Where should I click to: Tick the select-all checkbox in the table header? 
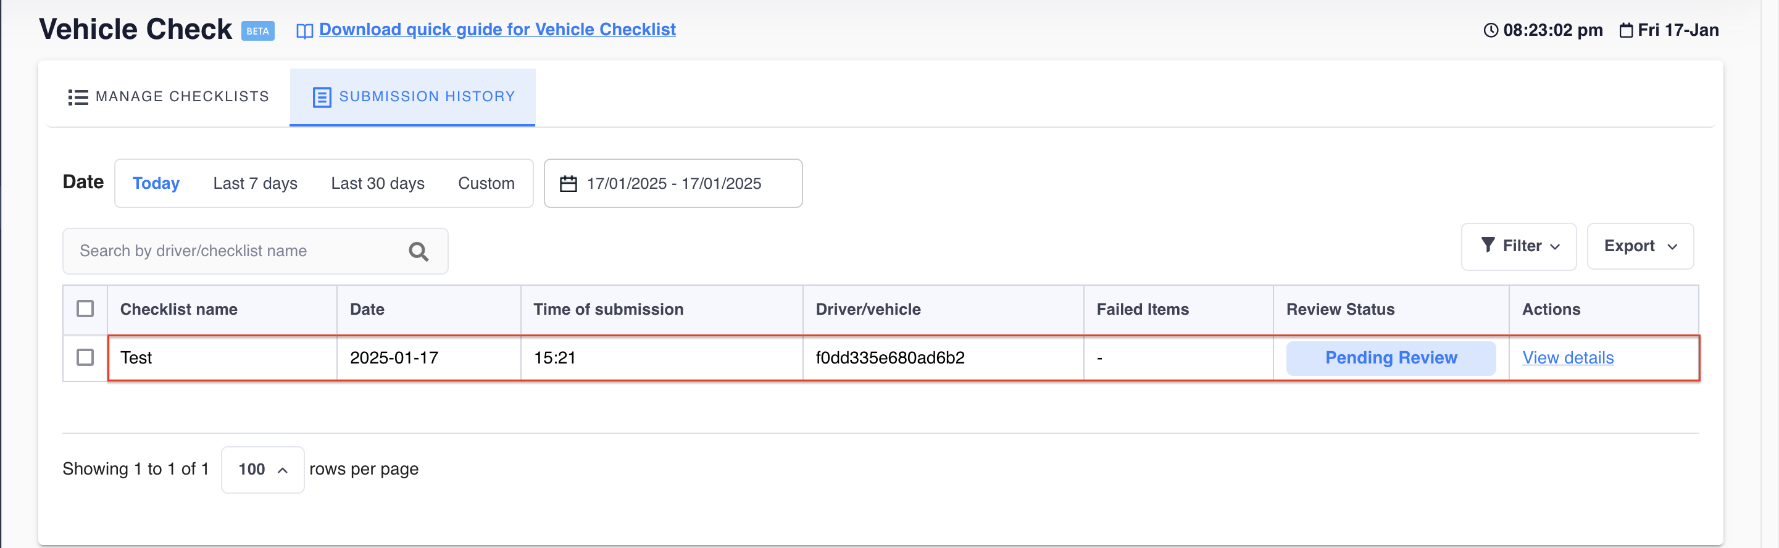pyautogui.click(x=85, y=309)
